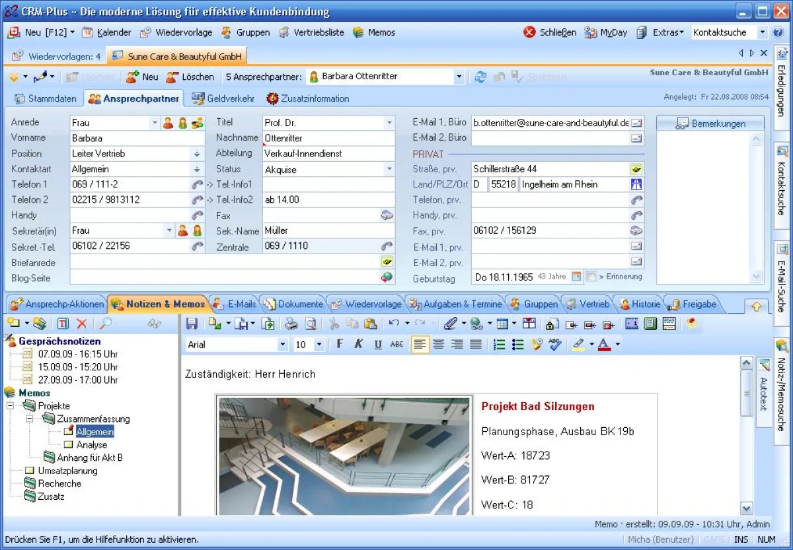This screenshot has width=793, height=550.
Task: Toggle underline formatting for memo text
Action: click(x=377, y=344)
